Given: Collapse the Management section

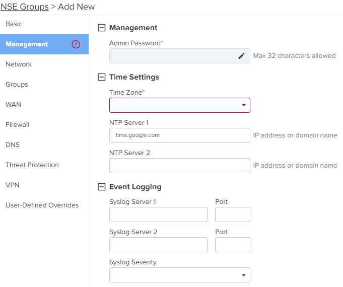Looking at the screenshot, I should [x=102, y=28].
